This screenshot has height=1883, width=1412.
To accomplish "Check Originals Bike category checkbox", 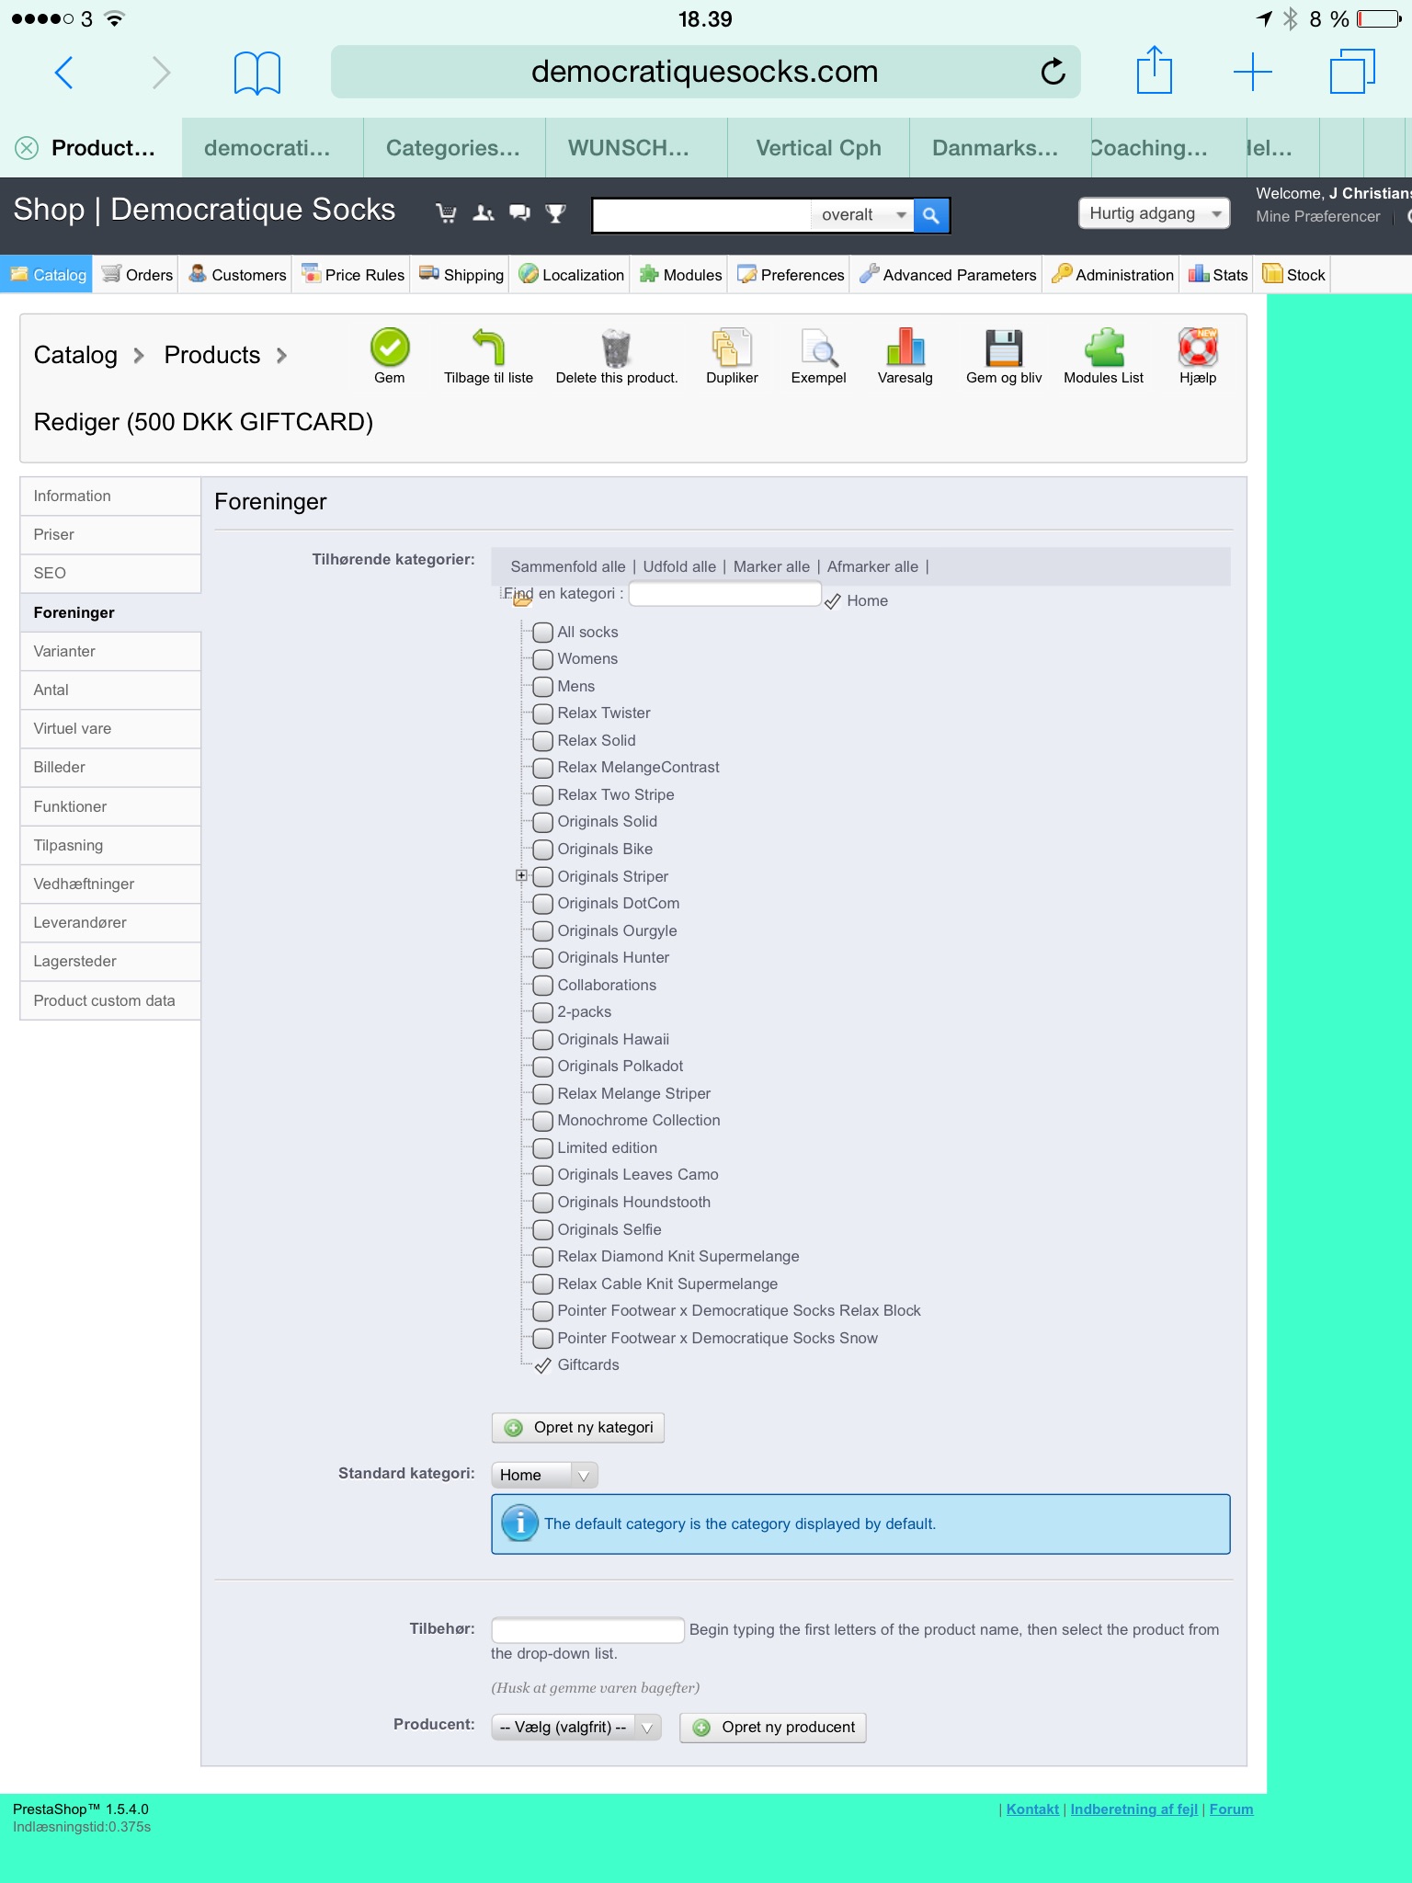I will point(543,850).
